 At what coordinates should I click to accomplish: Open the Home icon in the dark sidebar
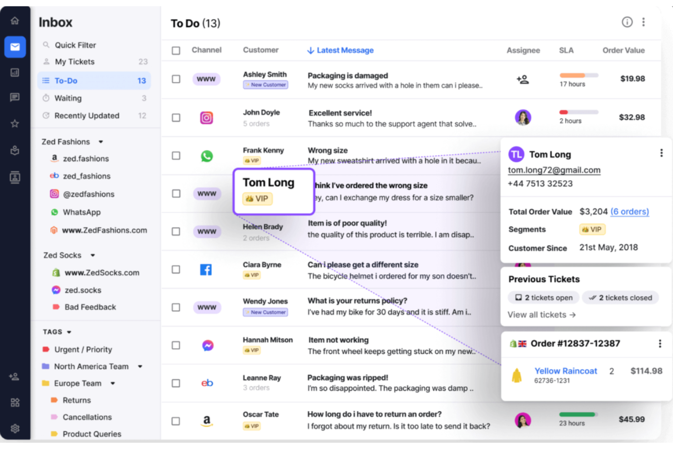(x=15, y=20)
